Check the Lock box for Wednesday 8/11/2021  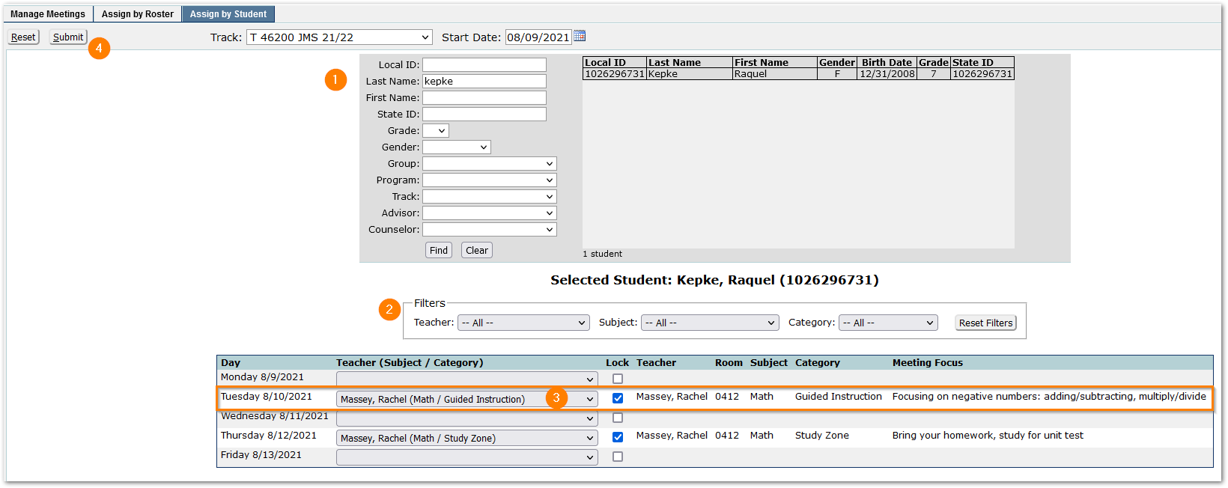click(x=618, y=418)
